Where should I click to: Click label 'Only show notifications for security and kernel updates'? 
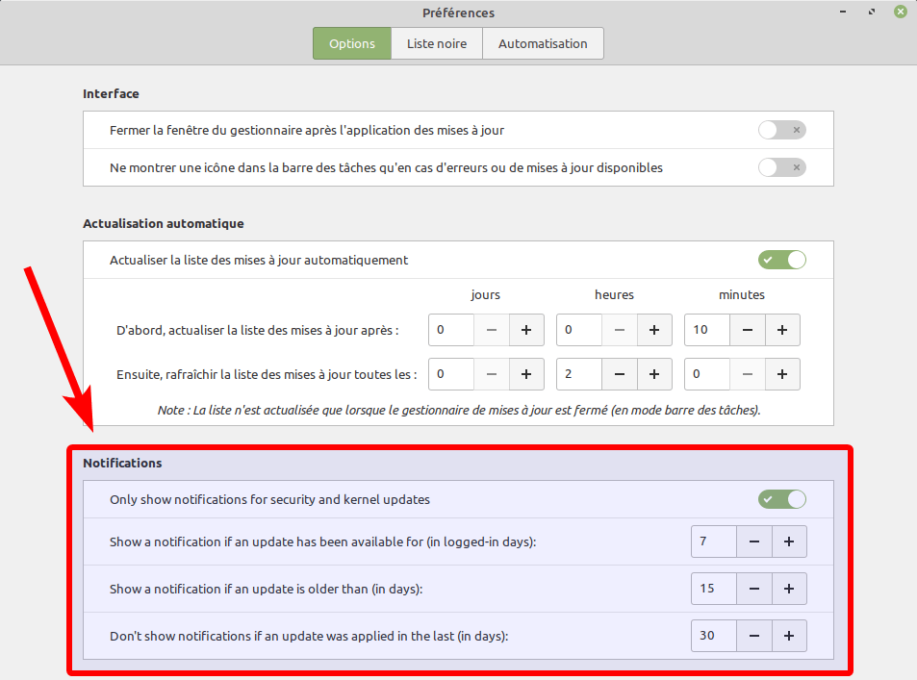(x=269, y=499)
